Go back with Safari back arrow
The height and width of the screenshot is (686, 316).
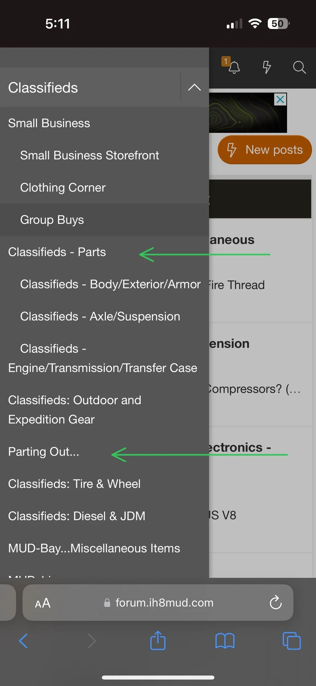(x=24, y=640)
